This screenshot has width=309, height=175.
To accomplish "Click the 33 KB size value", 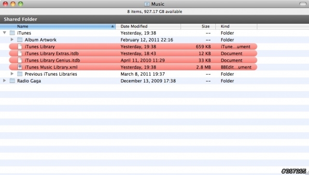I will tap(205, 60).
